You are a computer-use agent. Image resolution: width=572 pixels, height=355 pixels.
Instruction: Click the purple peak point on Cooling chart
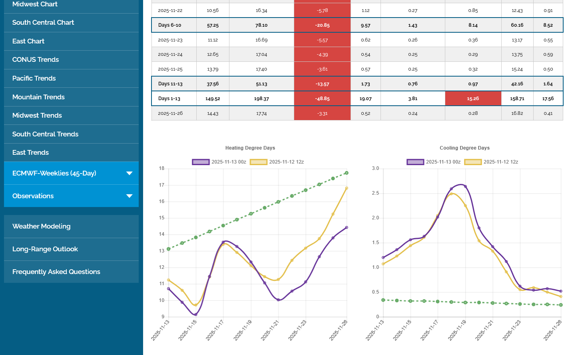(465, 186)
